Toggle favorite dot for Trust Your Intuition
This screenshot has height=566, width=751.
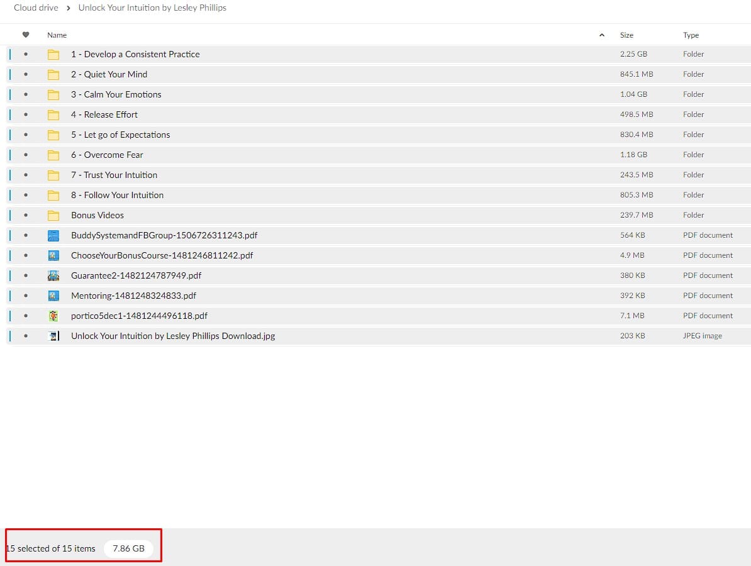click(x=26, y=175)
